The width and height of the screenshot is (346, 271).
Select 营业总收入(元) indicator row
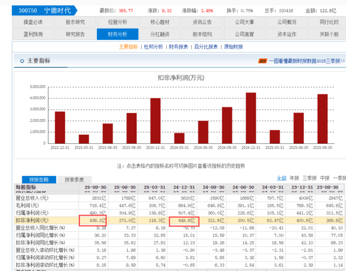tap(32, 198)
